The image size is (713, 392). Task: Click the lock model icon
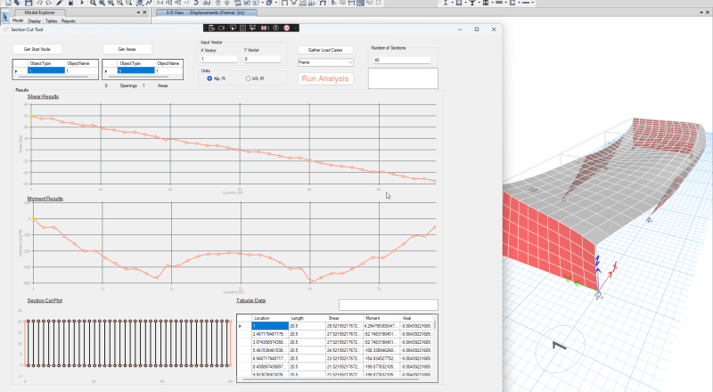tap(70, 3)
